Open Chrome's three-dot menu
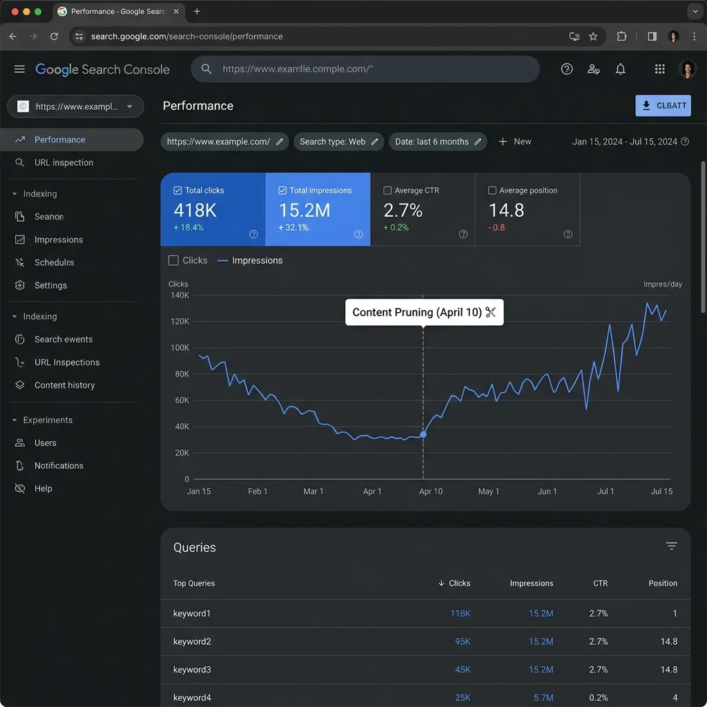707x707 pixels. click(694, 37)
